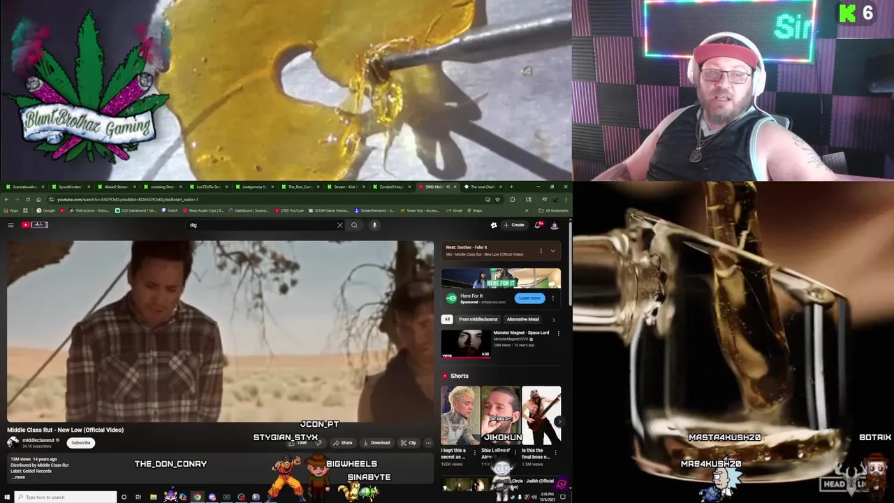Viewport: 894px width, 503px height.
Task: Open the YouTube Create button
Action: 513,225
